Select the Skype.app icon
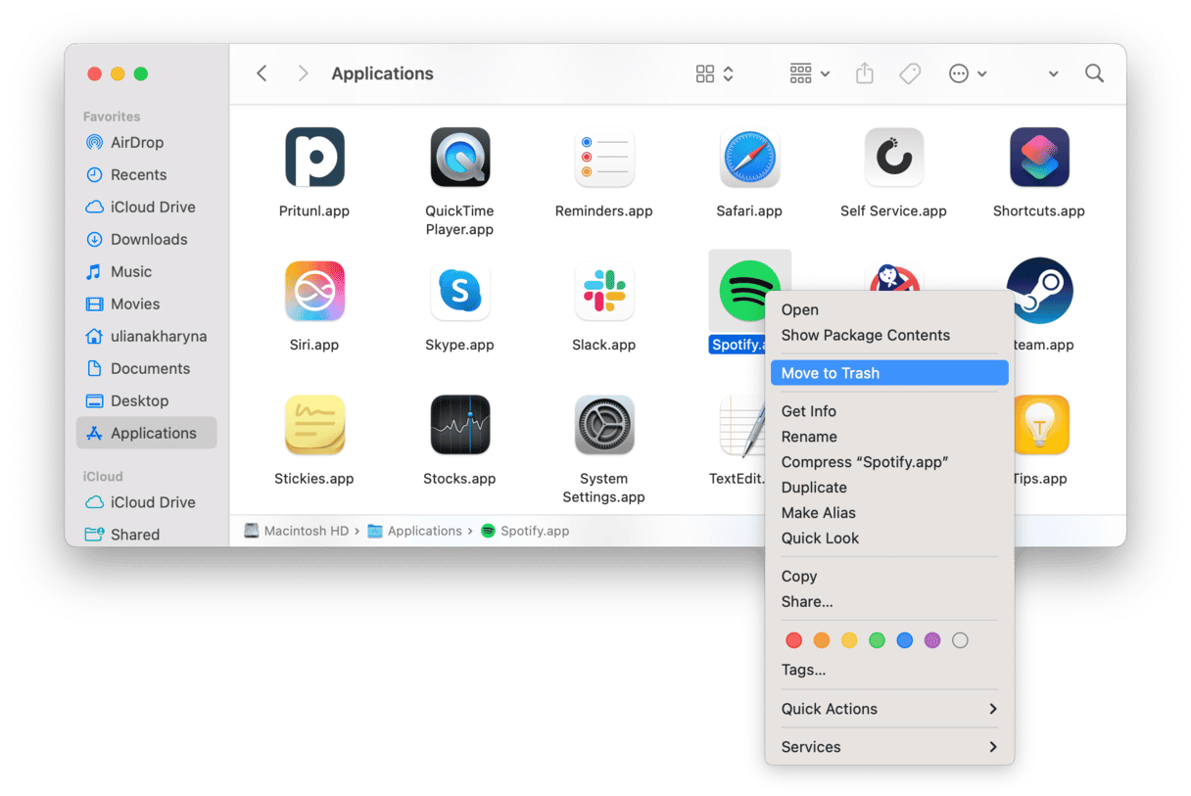Viewport: 1191px width, 796px height. coord(459,291)
